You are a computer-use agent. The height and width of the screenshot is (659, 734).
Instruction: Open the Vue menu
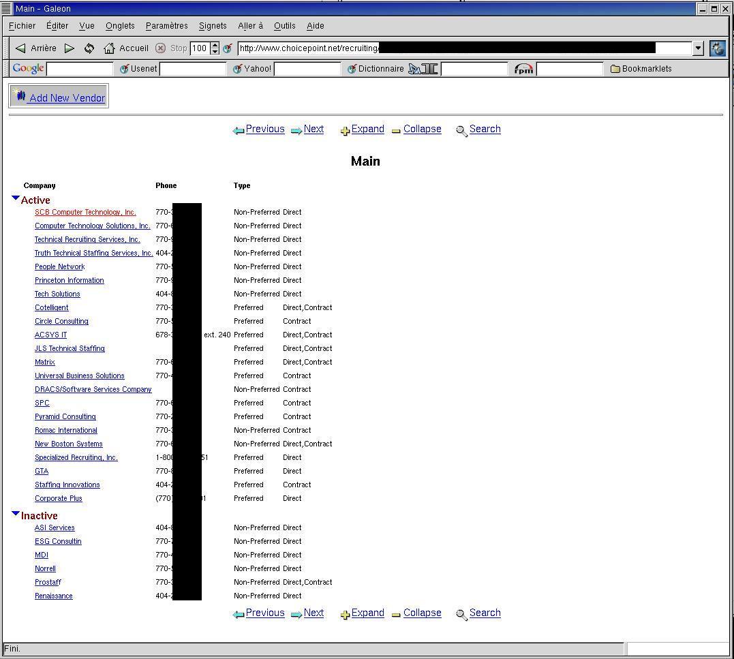click(x=87, y=26)
